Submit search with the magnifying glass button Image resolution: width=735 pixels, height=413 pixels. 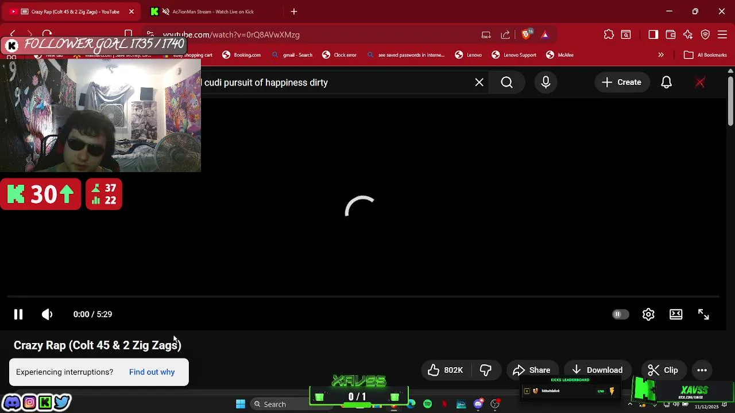pos(507,82)
